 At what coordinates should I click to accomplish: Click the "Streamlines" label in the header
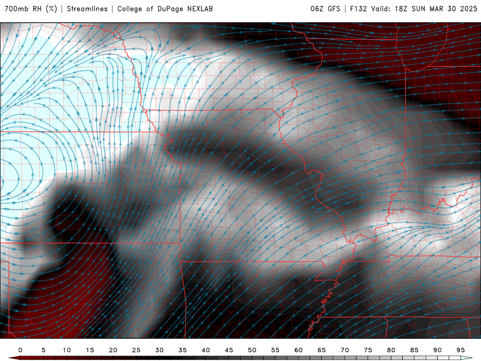87,9
